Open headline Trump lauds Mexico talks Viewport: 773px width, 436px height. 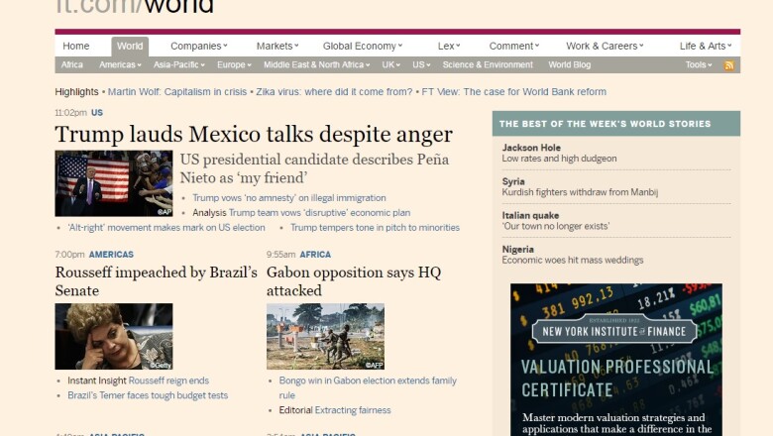point(254,135)
